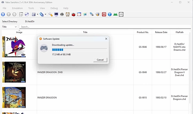The image size is (193, 114).
Task: Toggle fullscreen with the red arrows icon
Action: [x=79, y=14]
